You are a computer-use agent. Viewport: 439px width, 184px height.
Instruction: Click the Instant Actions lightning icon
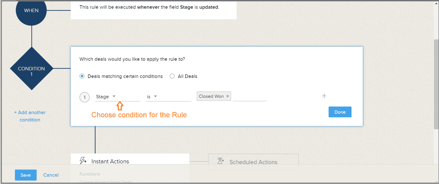click(x=83, y=161)
